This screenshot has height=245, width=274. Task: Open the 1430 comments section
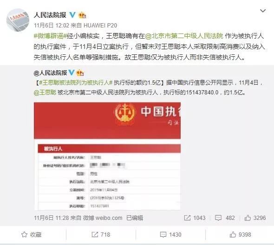(x=170, y=234)
